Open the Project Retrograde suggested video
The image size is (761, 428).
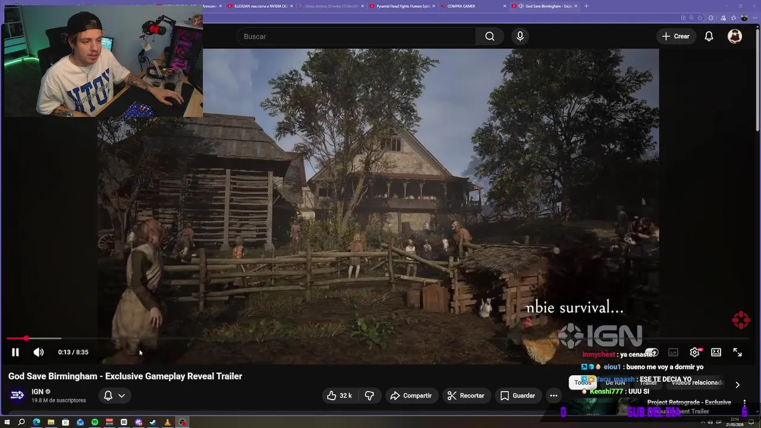(689, 407)
